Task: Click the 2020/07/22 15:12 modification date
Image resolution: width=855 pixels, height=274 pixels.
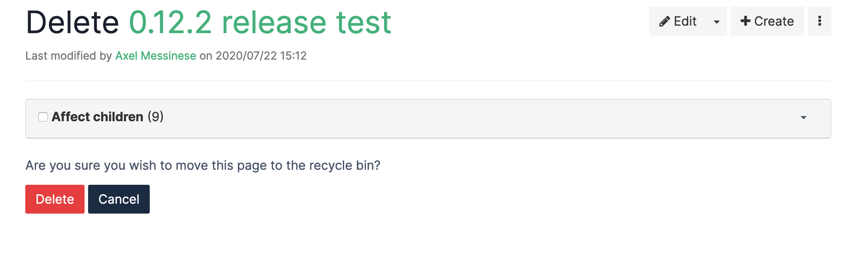Action: (x=261, y=56)
